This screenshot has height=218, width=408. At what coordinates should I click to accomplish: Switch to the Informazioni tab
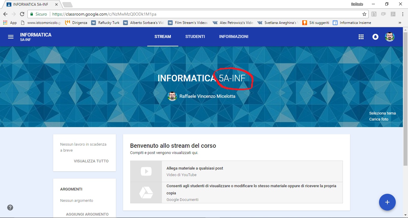(234, 36)
